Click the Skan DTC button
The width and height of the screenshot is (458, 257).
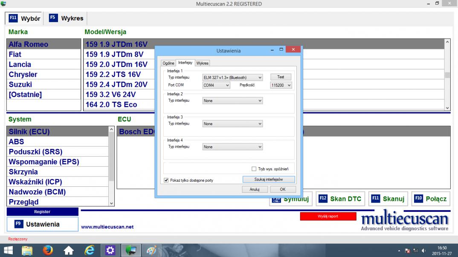click(x=340, y=199)
